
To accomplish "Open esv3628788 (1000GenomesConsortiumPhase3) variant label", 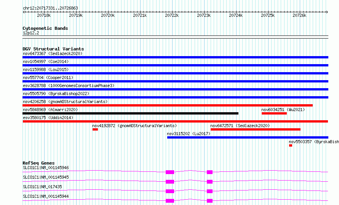I will pos(69,86).
